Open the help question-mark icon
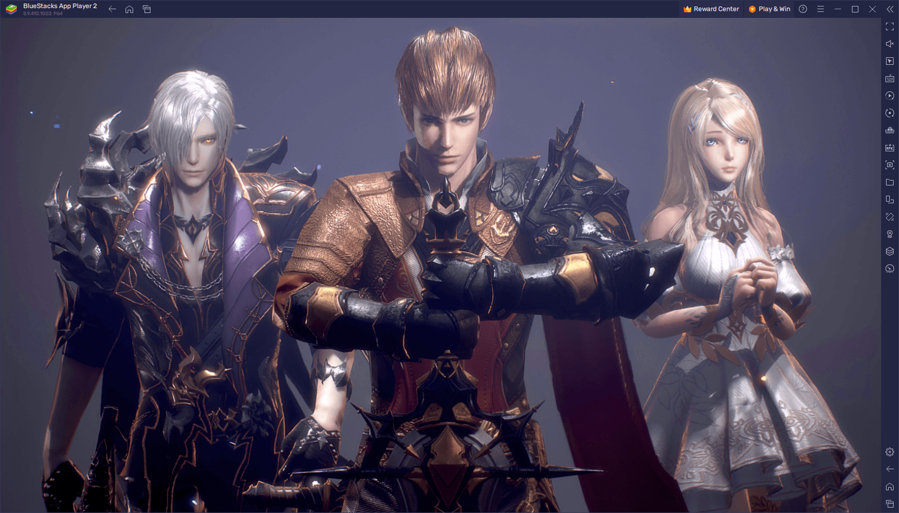 [x=803, y=9]
